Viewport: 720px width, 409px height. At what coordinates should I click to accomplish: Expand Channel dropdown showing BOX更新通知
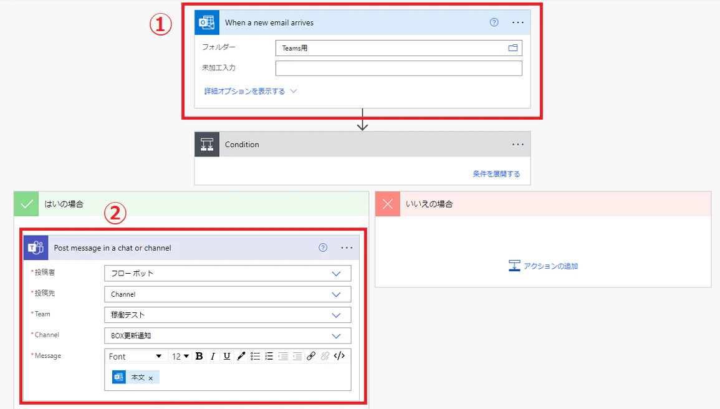(x=336, y=336)
